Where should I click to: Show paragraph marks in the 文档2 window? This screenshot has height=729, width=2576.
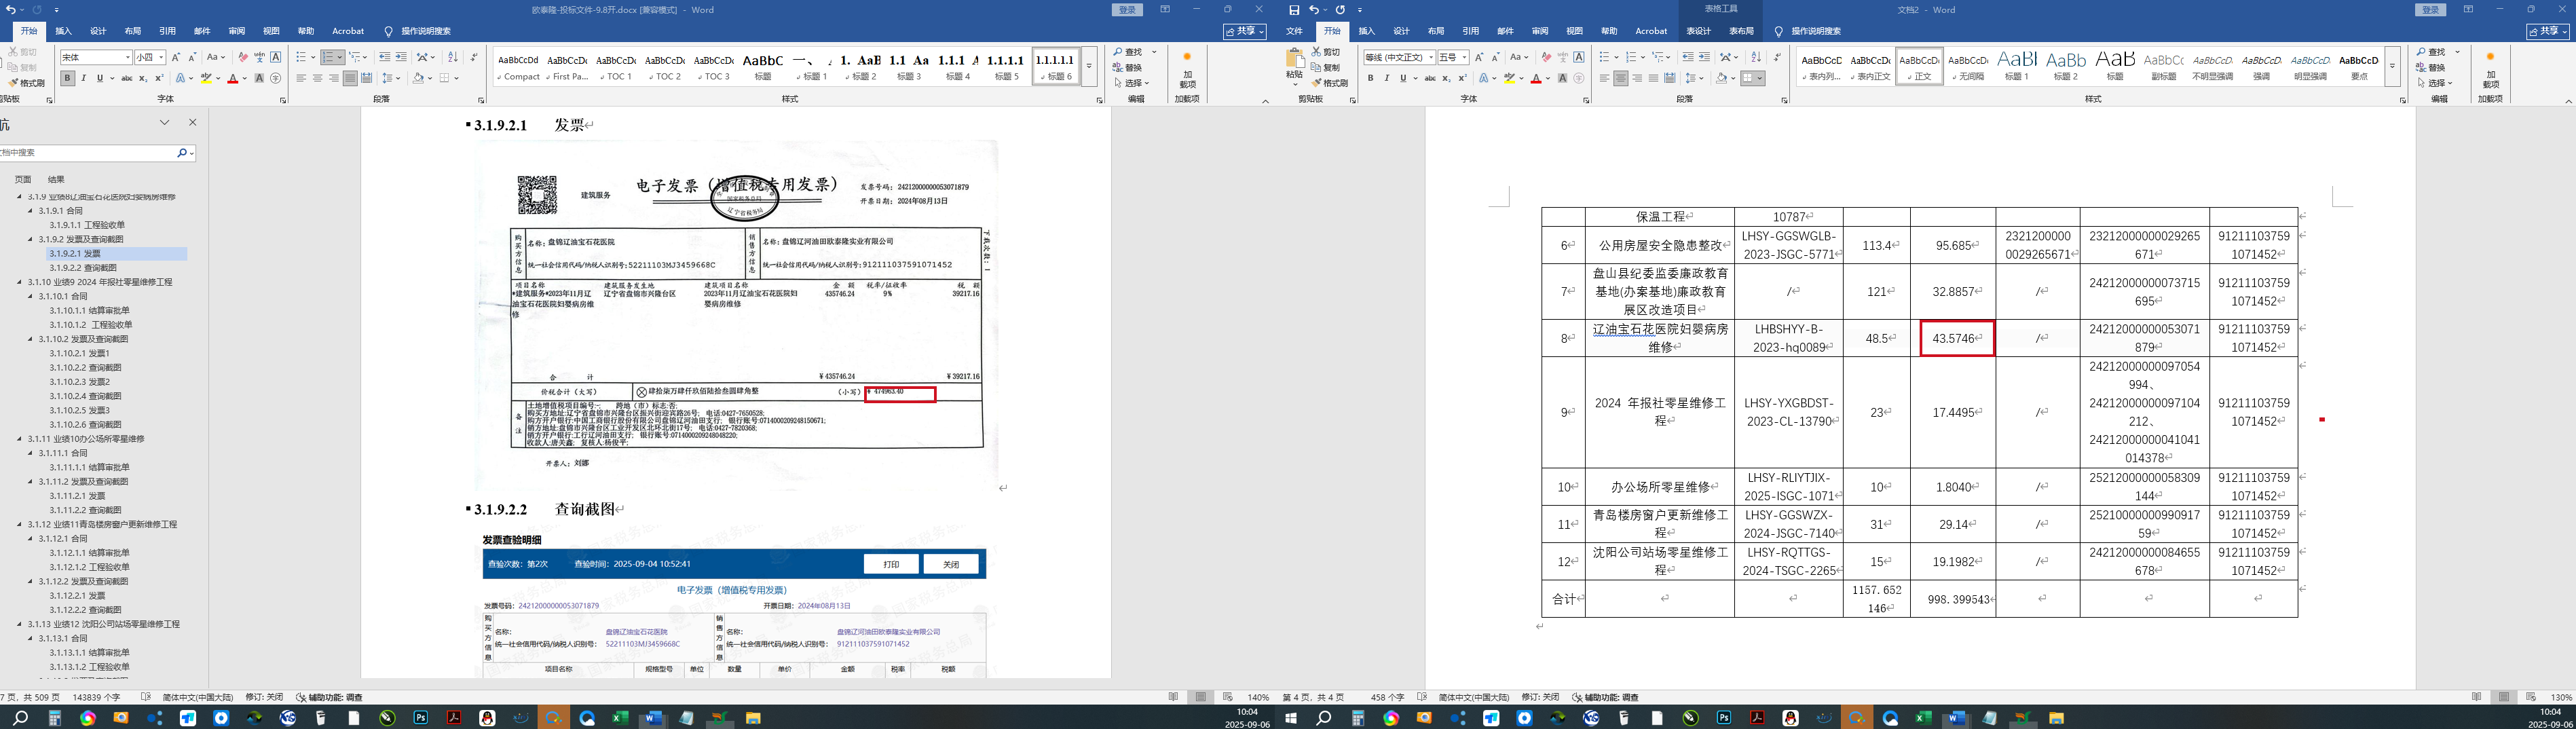(1777, 57)
